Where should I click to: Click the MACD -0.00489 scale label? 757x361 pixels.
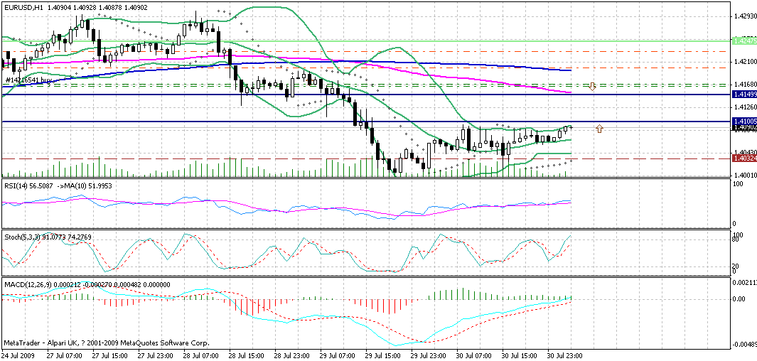click(x=745, y=344)
